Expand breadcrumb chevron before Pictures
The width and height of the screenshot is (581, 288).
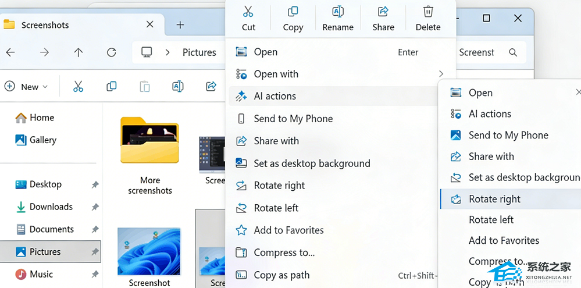167,52
